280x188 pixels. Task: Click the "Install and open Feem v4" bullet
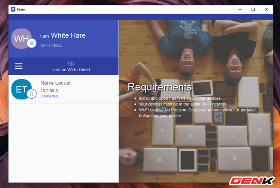coord(180,98)
